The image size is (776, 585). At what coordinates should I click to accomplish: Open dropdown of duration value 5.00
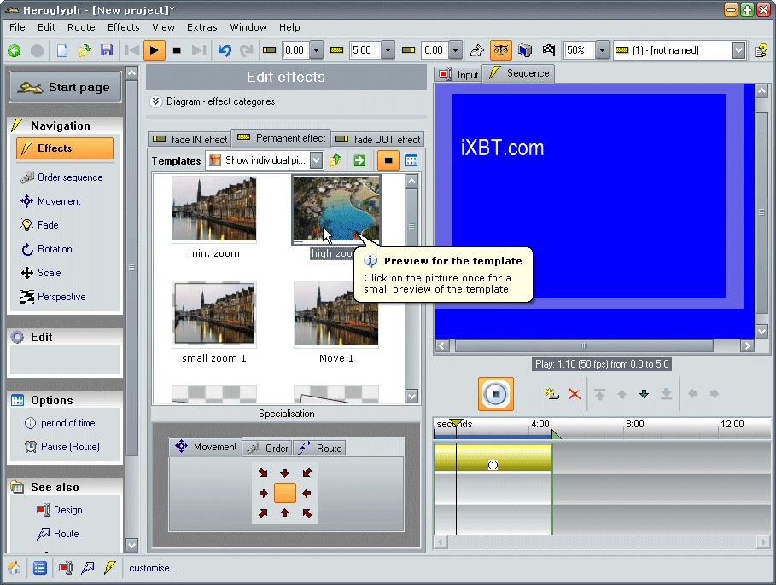tap(388, 50)
